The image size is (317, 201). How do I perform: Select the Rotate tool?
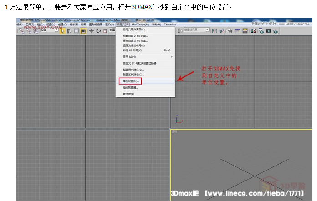pos(98,31)
